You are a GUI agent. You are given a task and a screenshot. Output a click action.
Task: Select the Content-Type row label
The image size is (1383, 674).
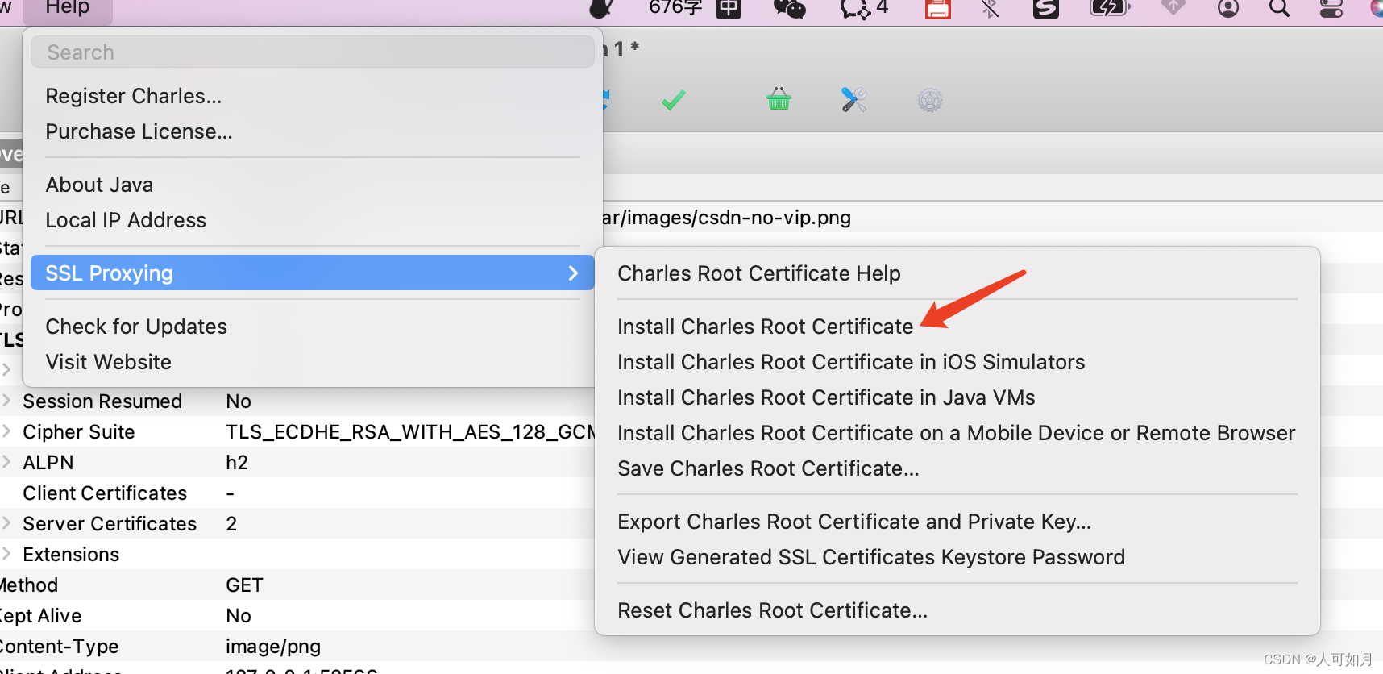point(59,647)
